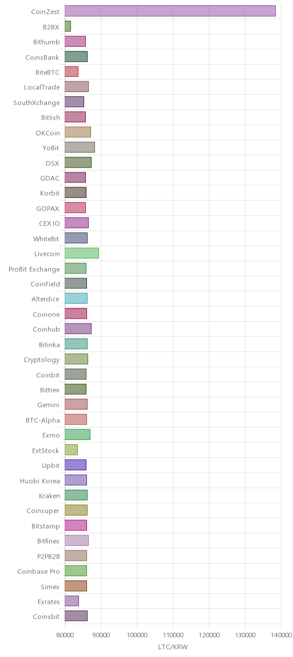
Task: Select the Exrates lavender bar
Action: (72, 601)
